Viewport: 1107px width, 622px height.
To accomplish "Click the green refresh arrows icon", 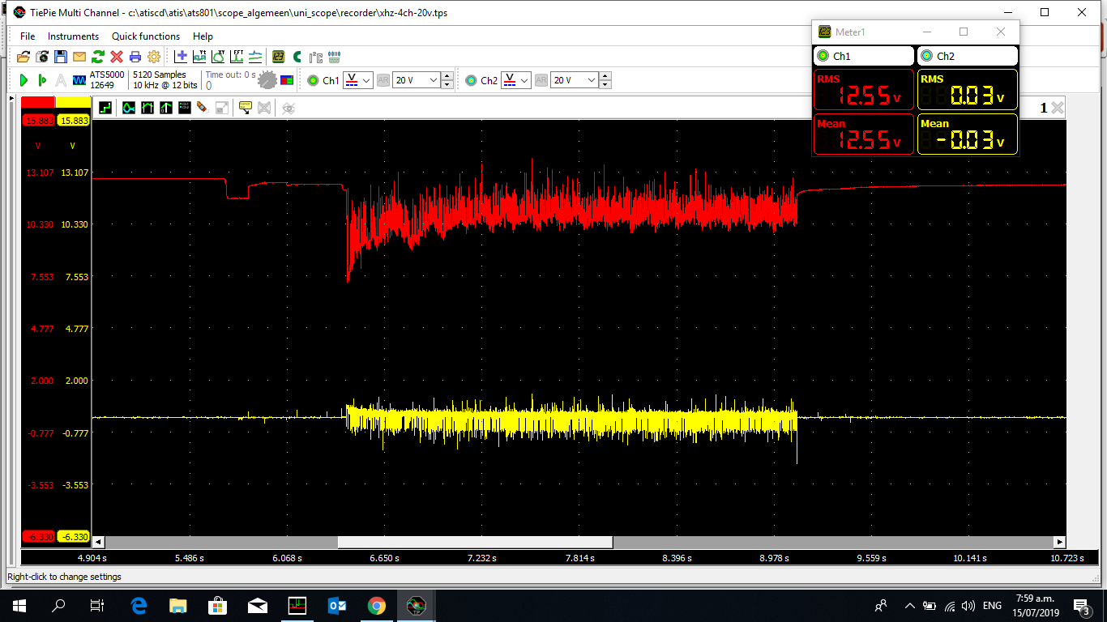I will (x=98, y=57).
